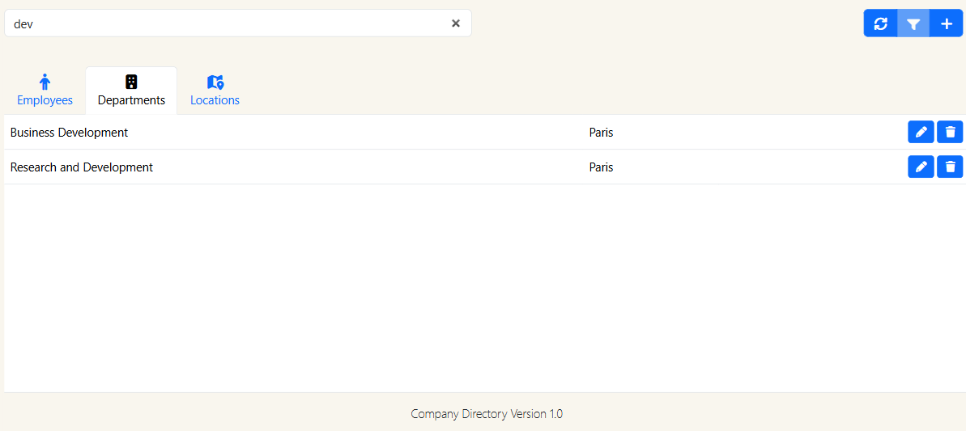
Task: Switch to the Employees tab label
Action: pyautogui.click(x=45, y=100)
